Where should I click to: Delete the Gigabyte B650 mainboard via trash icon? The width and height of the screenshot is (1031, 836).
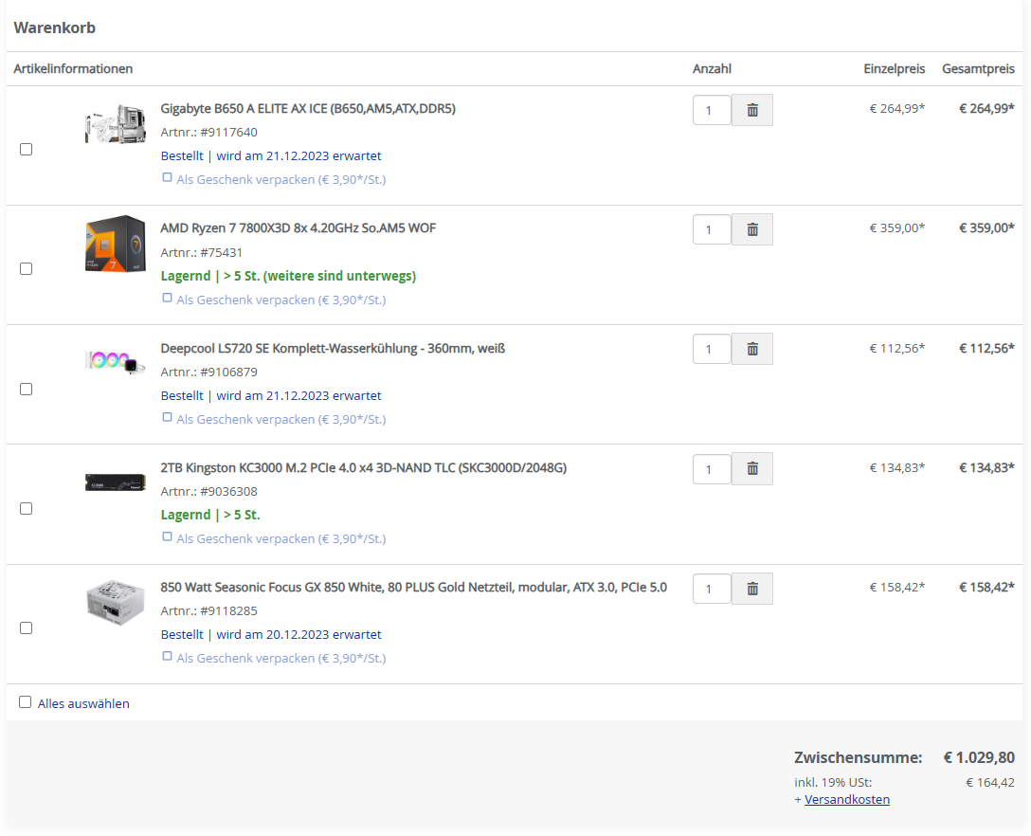(751, 109)
